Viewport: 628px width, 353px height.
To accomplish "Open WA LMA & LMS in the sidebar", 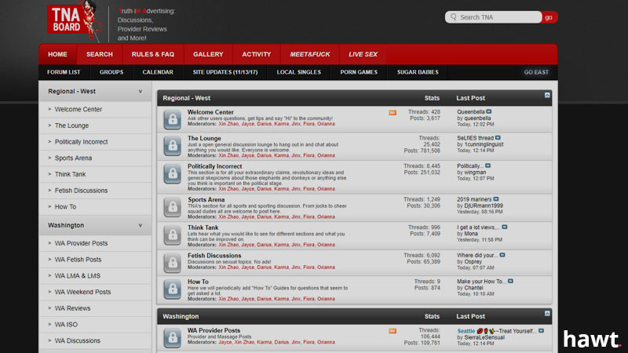I will pos(78,276).
